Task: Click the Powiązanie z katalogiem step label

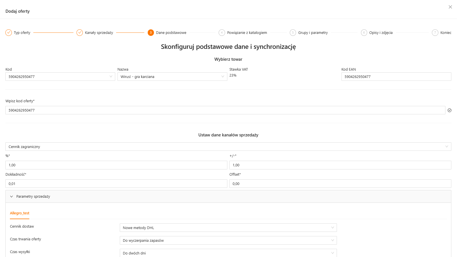Action: click(247, 33)
